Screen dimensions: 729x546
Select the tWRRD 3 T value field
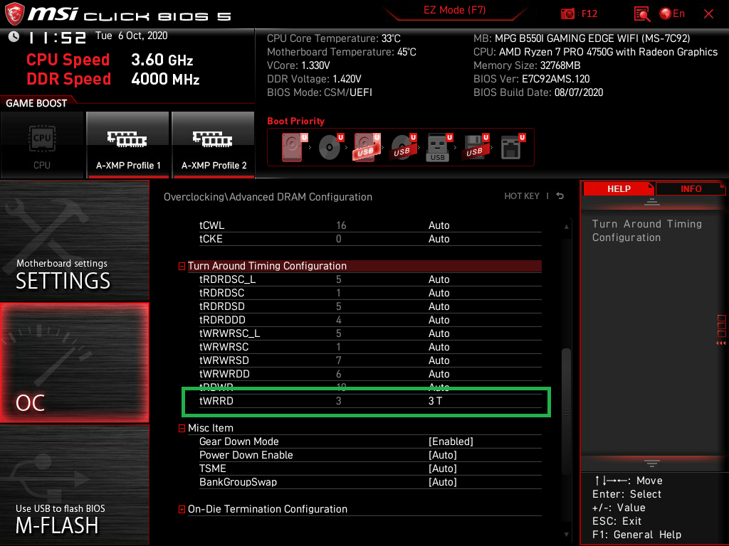click(435, 401)
